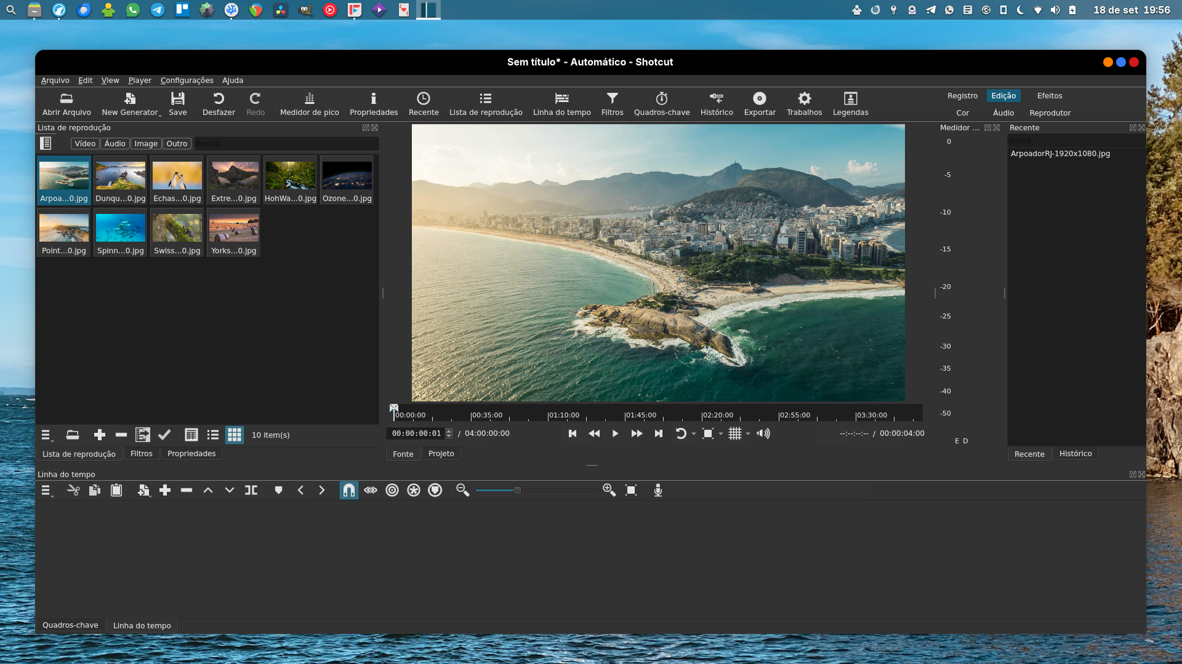Click the timeline cut scissors icon
This screenshot has height=664, width=1182.
[73, 490]
